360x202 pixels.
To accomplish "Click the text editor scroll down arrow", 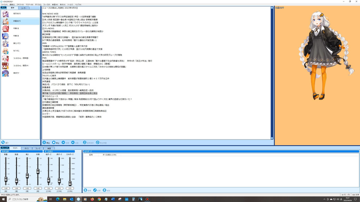I will tap(272, 138).
